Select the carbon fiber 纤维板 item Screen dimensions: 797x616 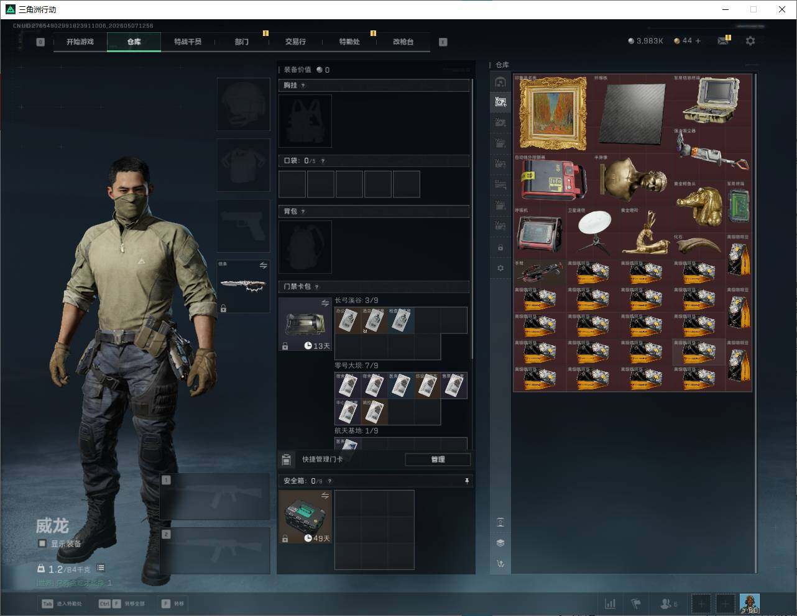click(632, 114)
